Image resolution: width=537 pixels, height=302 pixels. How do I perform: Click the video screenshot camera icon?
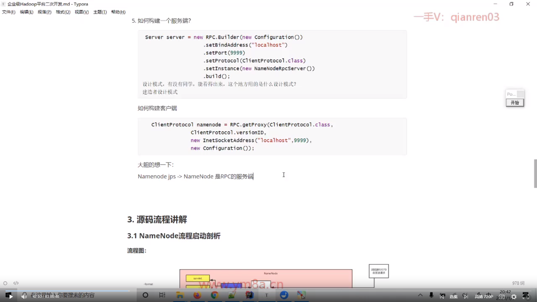(502, 297)
